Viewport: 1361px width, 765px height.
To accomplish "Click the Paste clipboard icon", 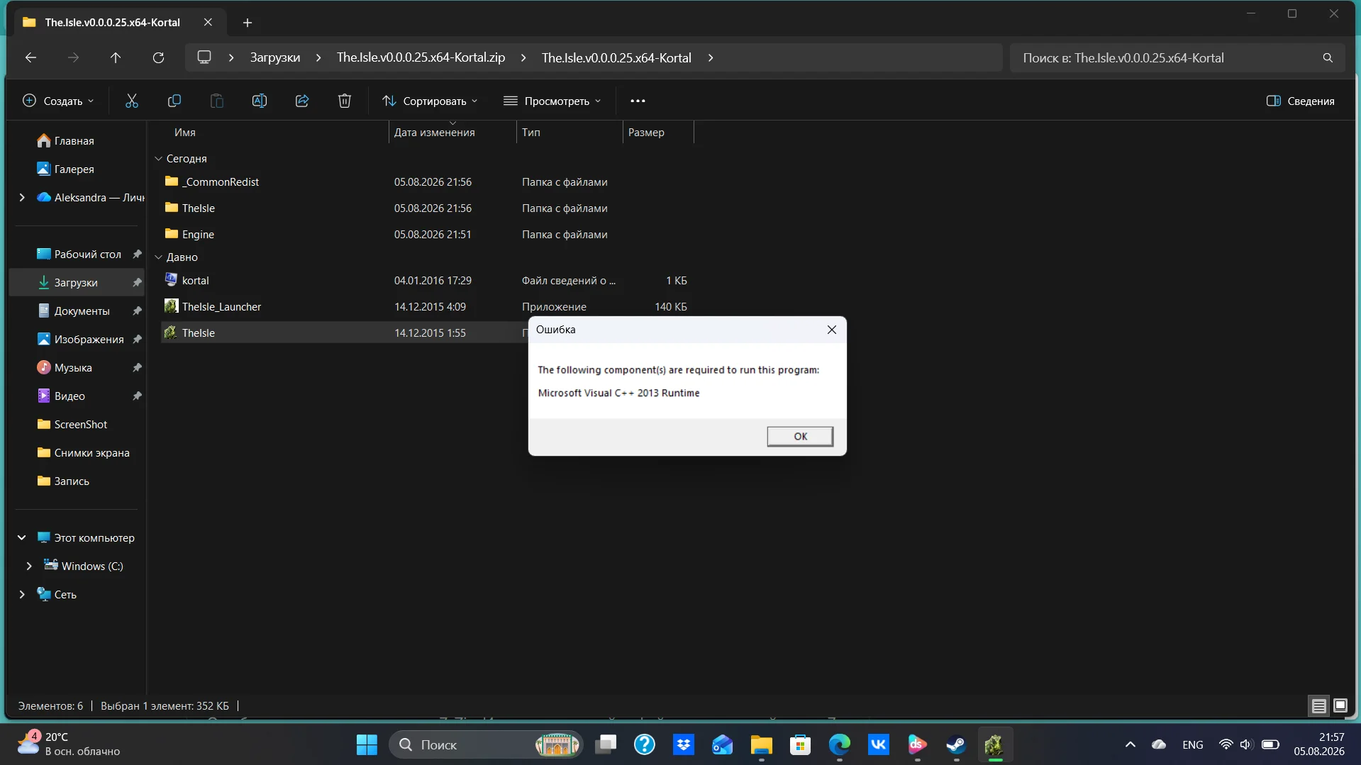I will [x=217, y=101].
